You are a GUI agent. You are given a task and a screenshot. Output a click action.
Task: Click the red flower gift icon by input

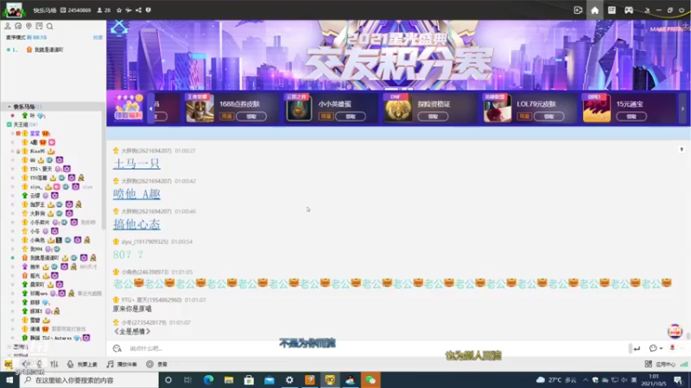[x=672, y=348]
